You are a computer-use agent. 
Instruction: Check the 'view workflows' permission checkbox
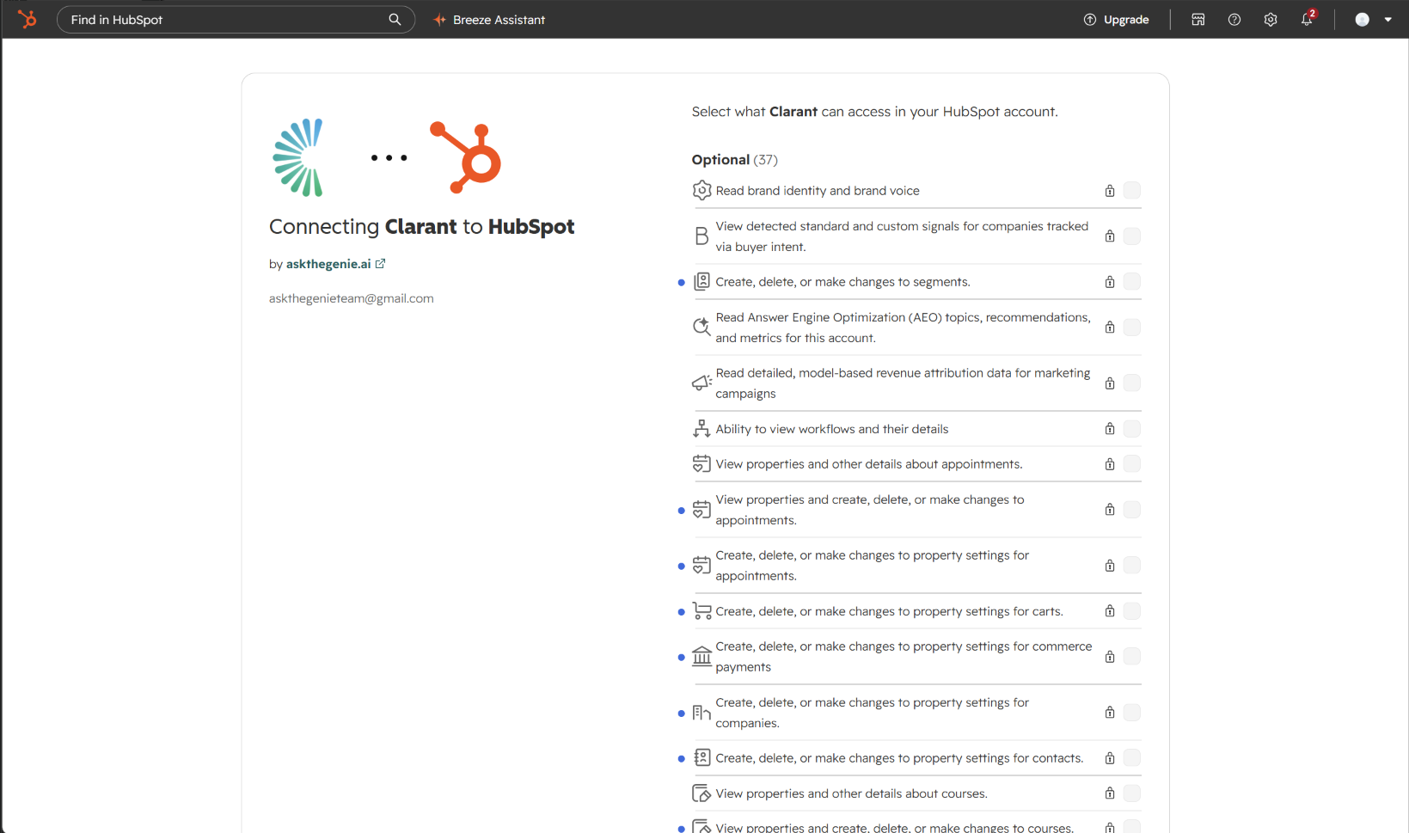(x=1132, y=428)
